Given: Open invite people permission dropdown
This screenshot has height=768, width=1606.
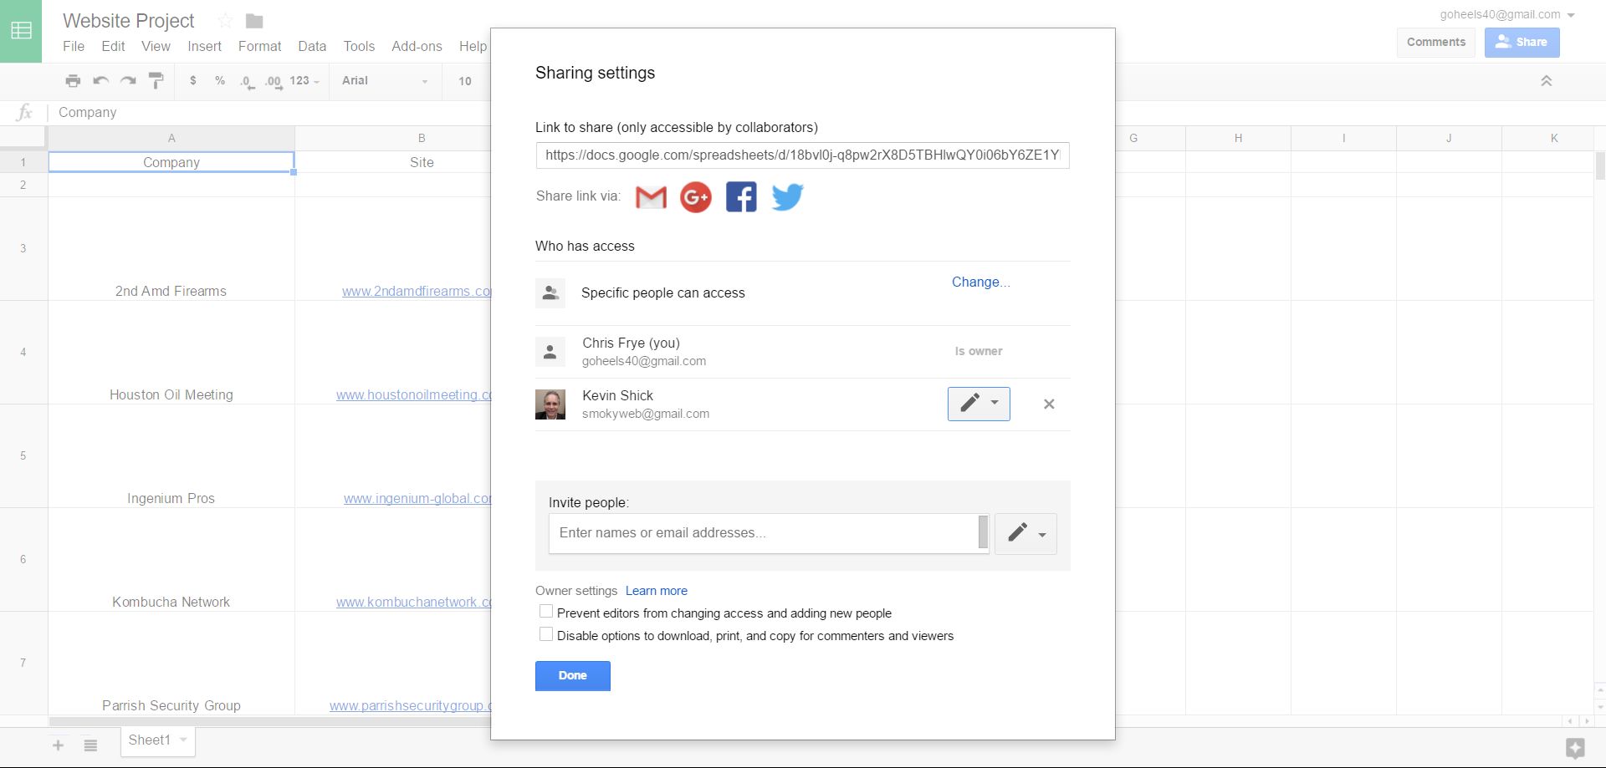Looking at the screenshot, I should click(1025, 534).
